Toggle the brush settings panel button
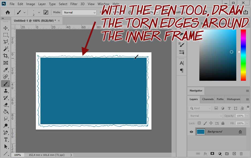This screenshot has width=251, height=158. tap(46, 12)
